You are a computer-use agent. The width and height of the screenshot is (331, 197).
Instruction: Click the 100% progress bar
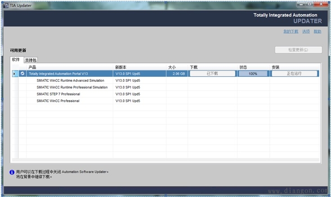253,74
